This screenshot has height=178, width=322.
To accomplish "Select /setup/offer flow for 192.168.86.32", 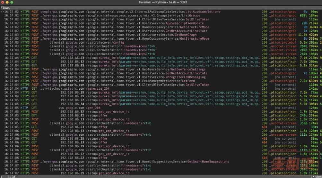I will point(161,116).
